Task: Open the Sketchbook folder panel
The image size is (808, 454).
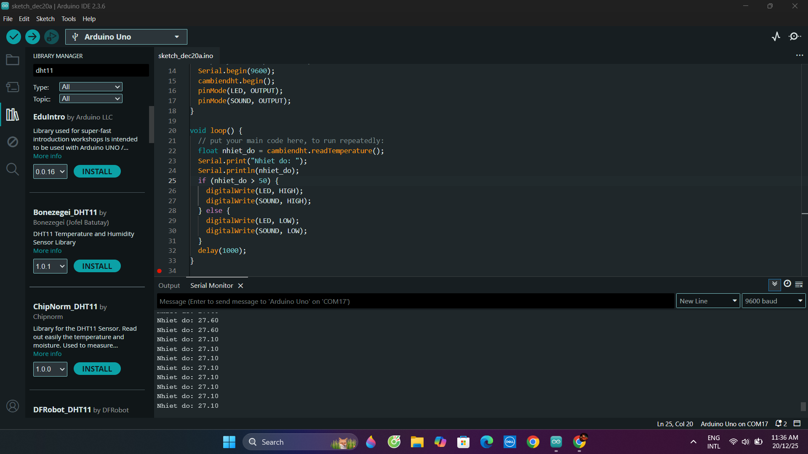Action: pos(13,60)
